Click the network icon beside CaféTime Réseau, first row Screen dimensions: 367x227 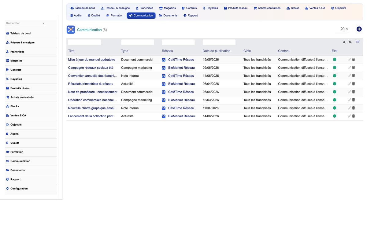coord(164,60)
